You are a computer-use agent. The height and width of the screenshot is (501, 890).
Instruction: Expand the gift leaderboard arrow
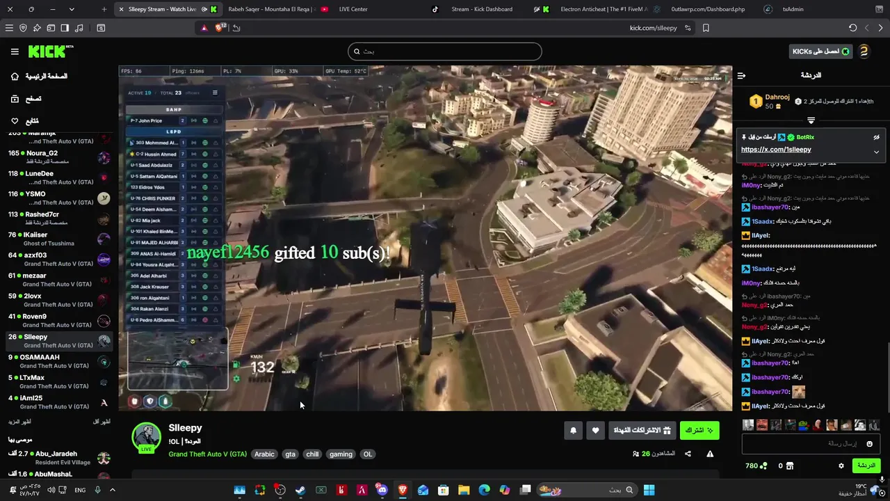811,120
